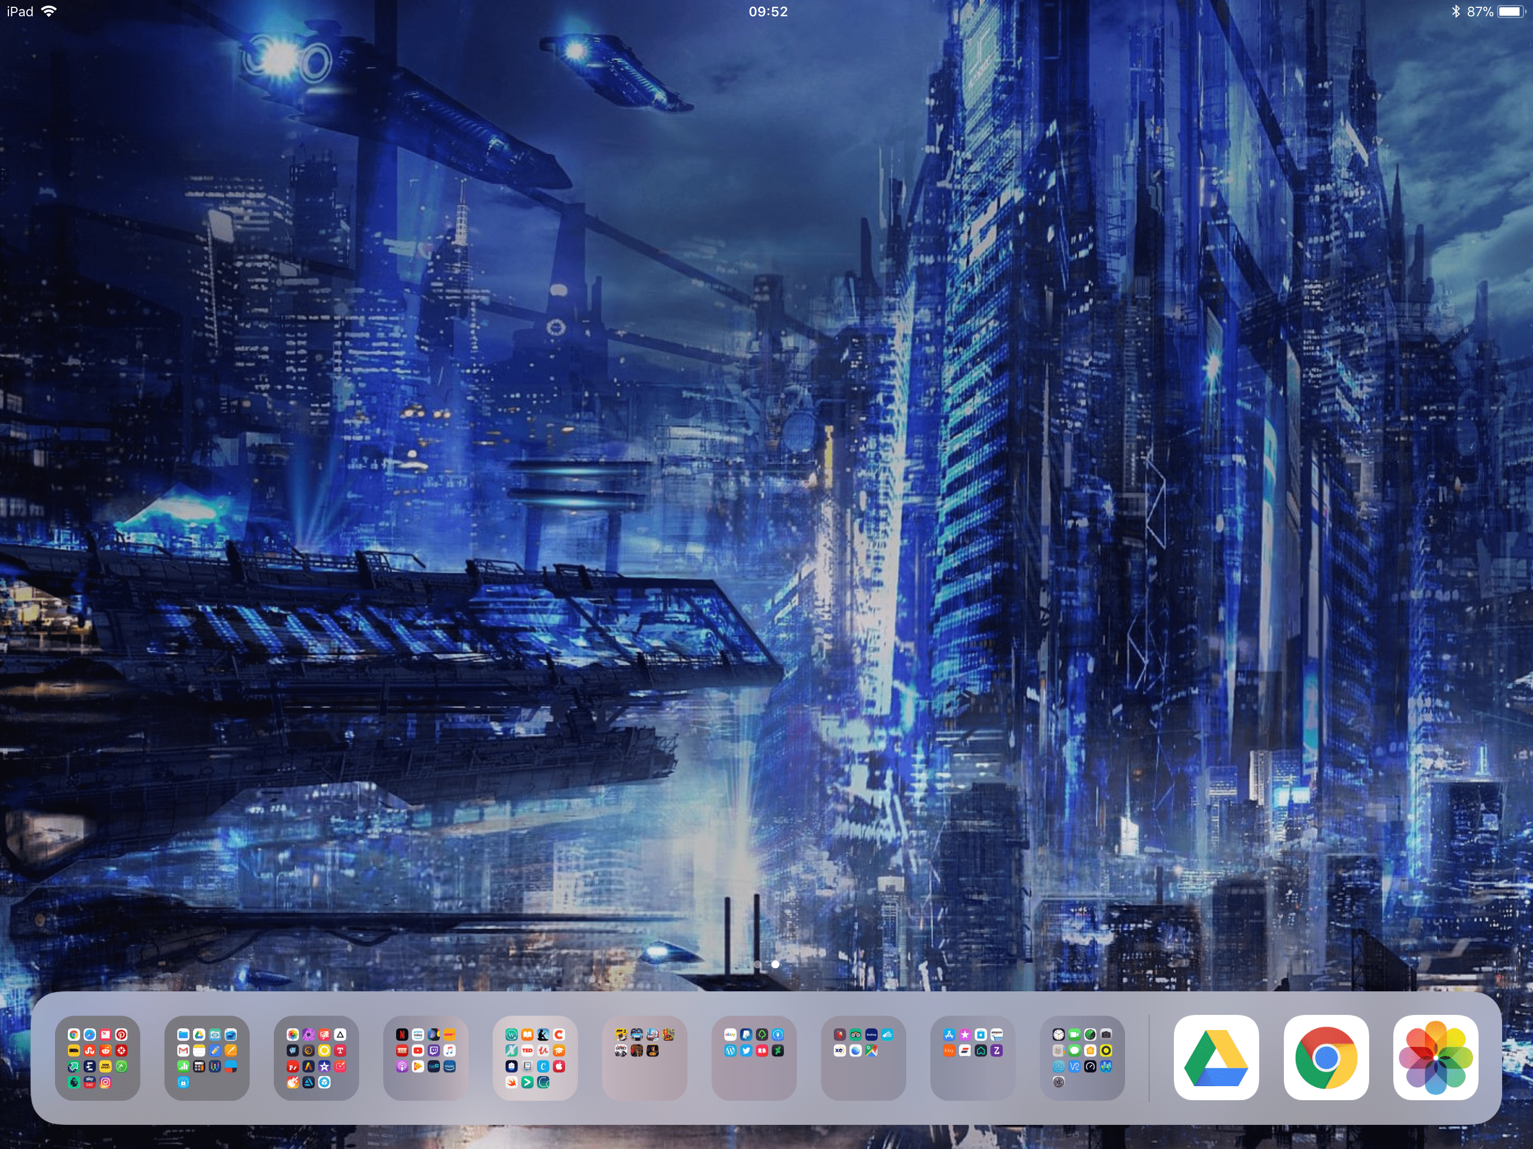This screenshot has height=1149, width=1533.
Task: Tap the Wi-Fi status icon
Action: pyautogui.click(x=49, y=12)
